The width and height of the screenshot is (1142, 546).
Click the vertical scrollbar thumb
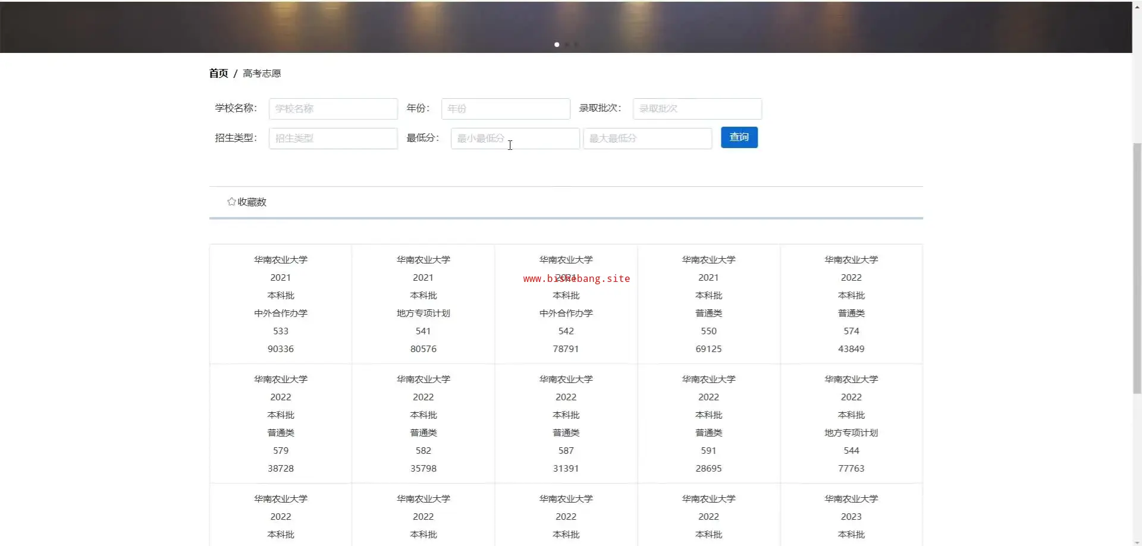click(1137, 268)
